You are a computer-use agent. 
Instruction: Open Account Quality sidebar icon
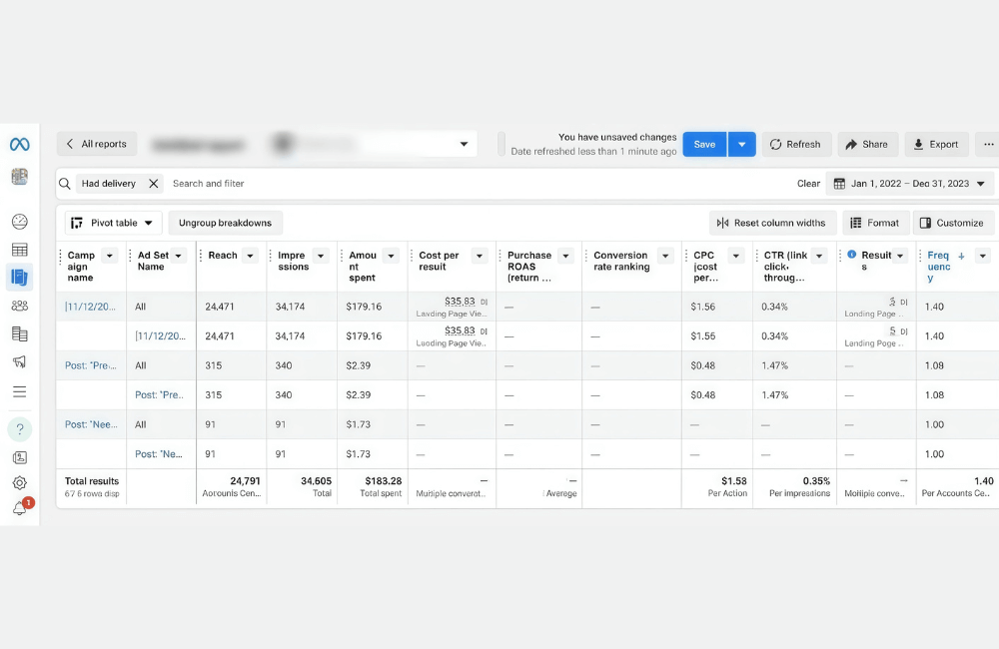(x=20, y=457)
